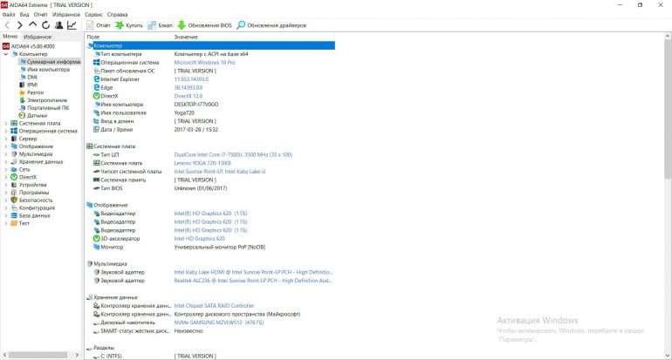
Task: Expand the Мультимедиа tree node
Action: coord(5,154)
